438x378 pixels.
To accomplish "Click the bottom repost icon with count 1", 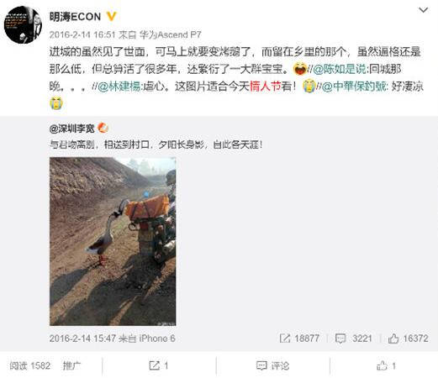I will point(159,365).
